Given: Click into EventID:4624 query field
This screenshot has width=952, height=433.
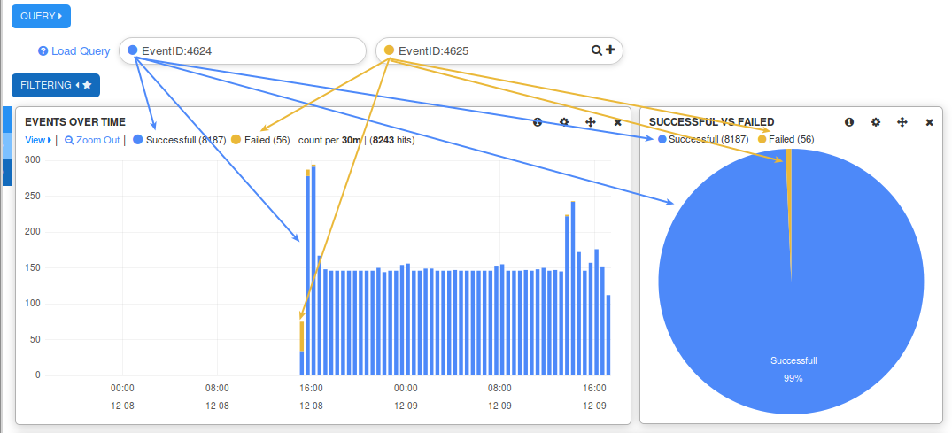Looking at the screenshot, I should pos(248,51).
